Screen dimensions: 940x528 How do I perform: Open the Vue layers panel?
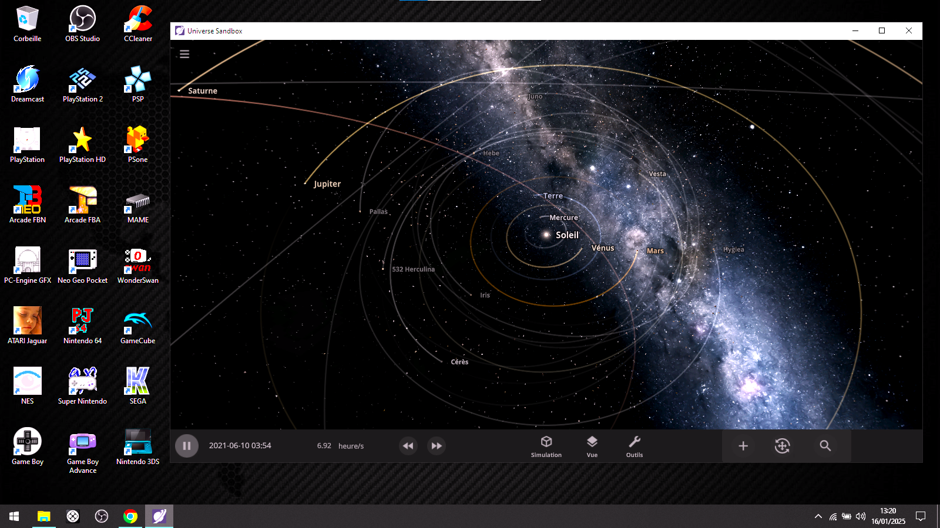pyautogui.click(x=592, y=446)
